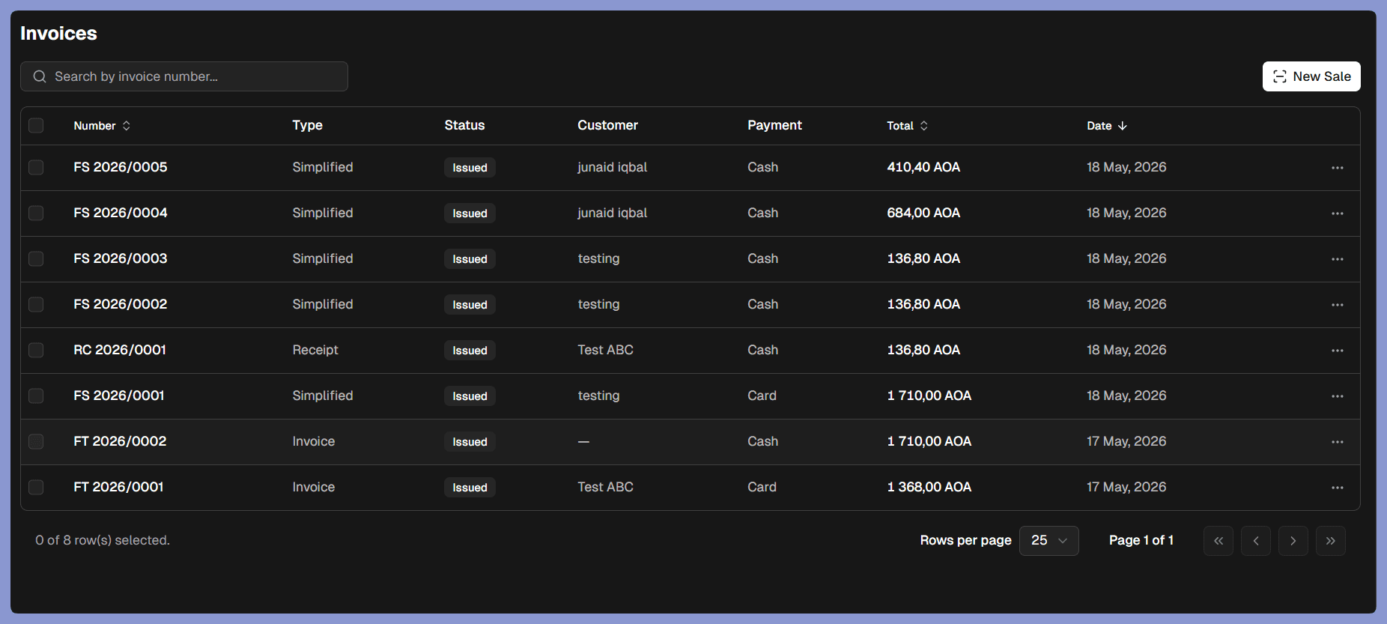Screen dimensions: 1387x624
Task: Go to previous page of invoices
Action: point(1256,541)
